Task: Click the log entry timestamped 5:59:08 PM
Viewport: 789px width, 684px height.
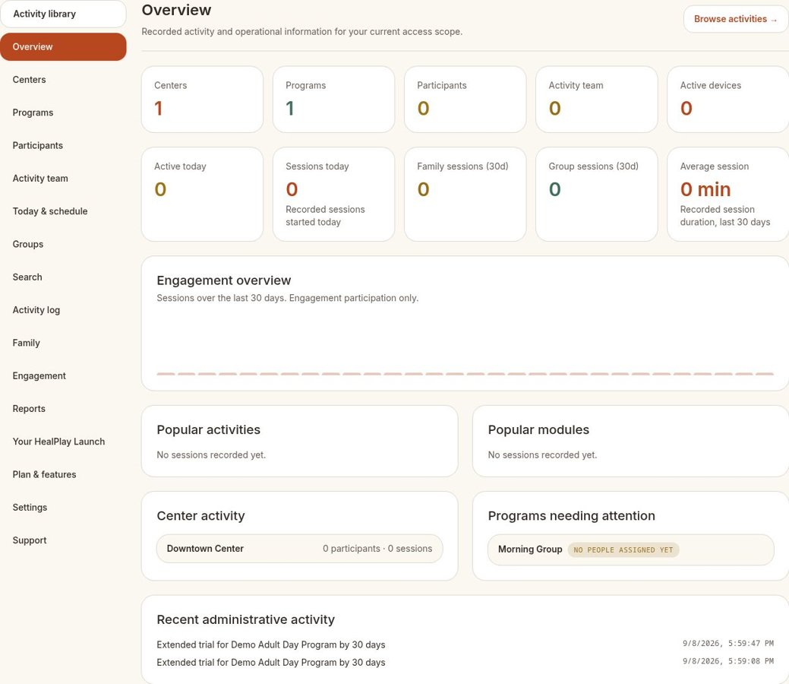Action: 465,663
